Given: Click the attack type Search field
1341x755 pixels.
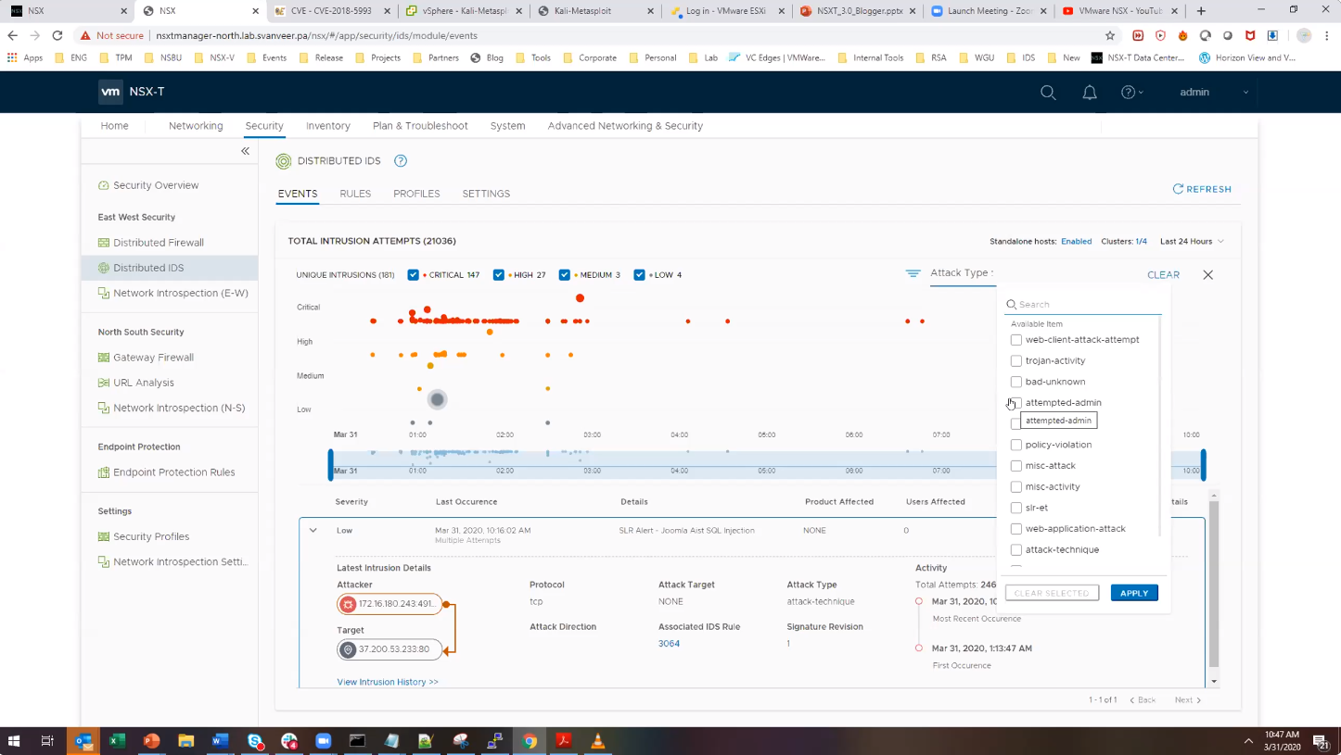Looking at the screenshot, I should (1085, 305).
